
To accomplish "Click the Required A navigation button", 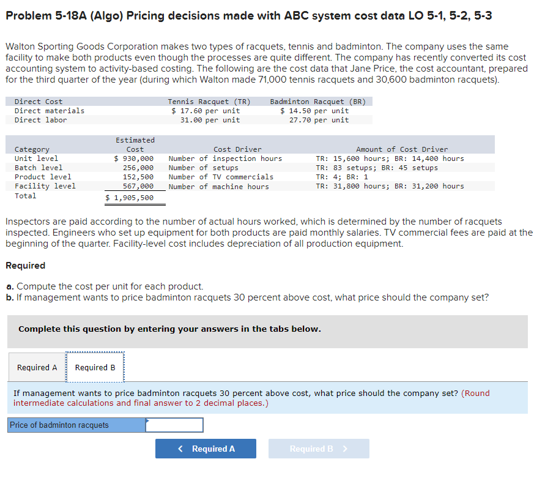I will click(206, 448).
